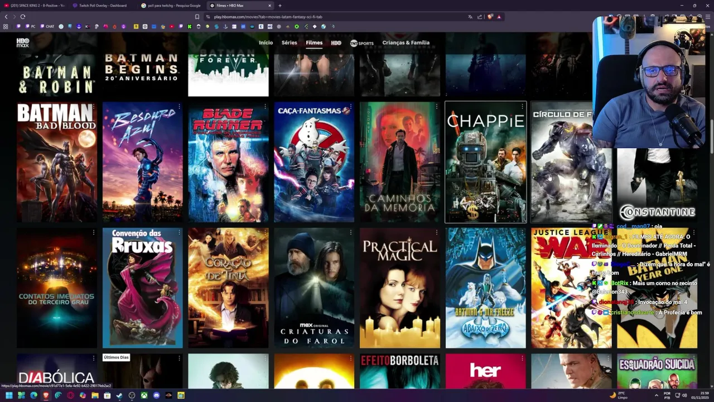The height and width of the screenshot is (402, 714).
Task: Open the weather widget showing 21°C
Action: [x=620, y=395]
